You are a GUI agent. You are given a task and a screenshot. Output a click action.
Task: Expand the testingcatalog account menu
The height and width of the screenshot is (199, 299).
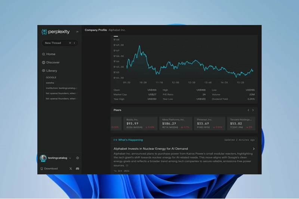point(70,158)
